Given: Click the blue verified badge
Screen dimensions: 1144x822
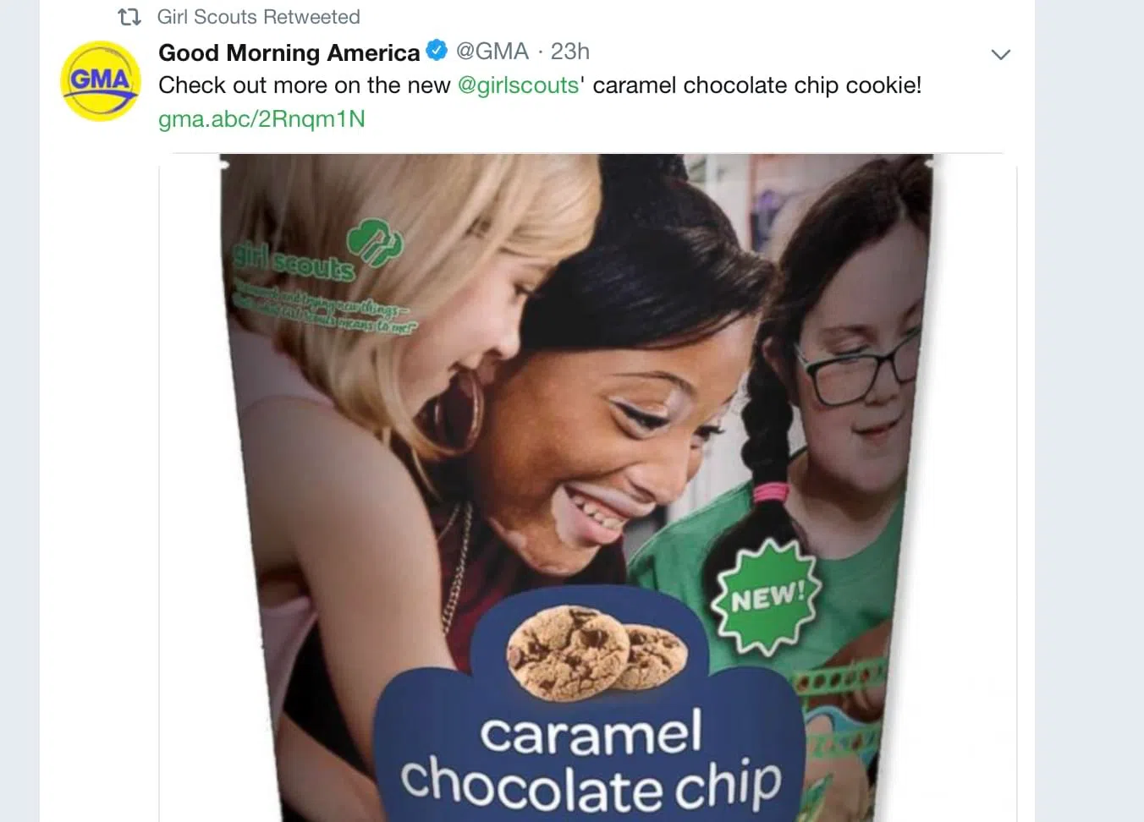Looking at the screenshot, I should [x=436, y=51].
